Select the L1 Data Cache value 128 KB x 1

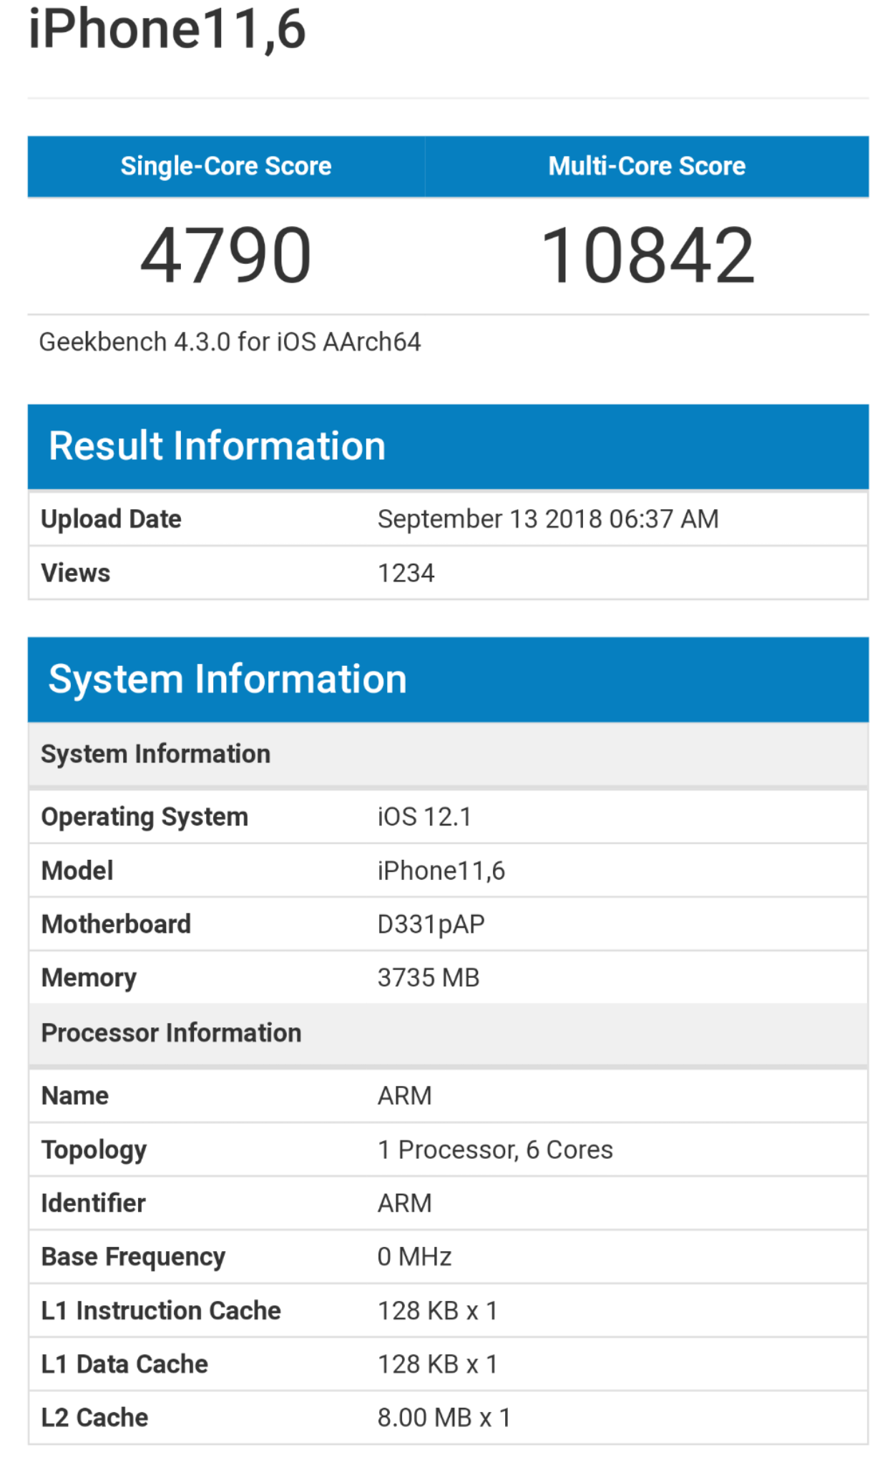click(438, 1364)
